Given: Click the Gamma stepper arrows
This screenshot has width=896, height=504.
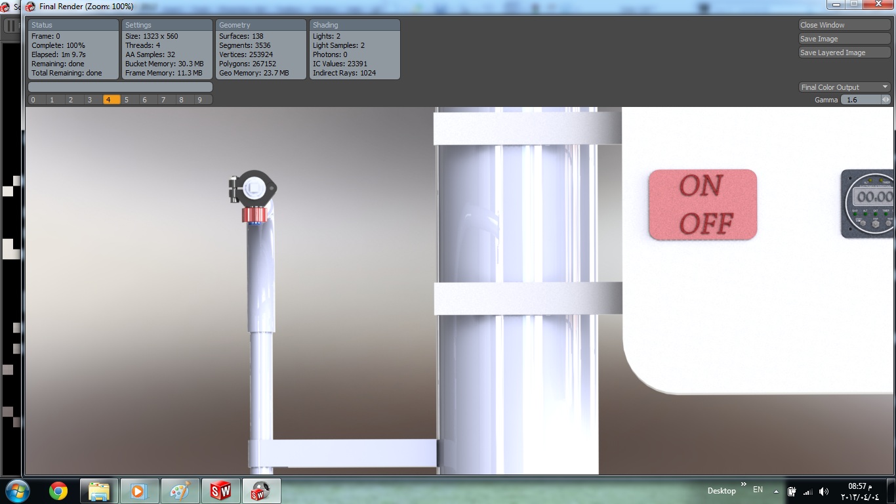Looking at the screenshot, I should click(x=886, y=100).
